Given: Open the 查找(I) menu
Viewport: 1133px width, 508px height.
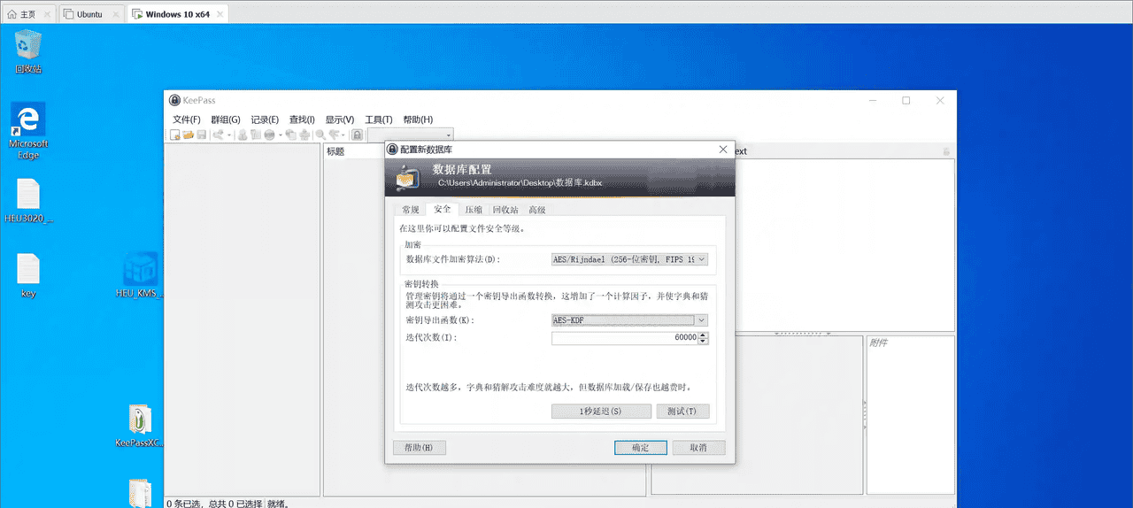Looking at the screenshot, I should click(x=302, y=119).
